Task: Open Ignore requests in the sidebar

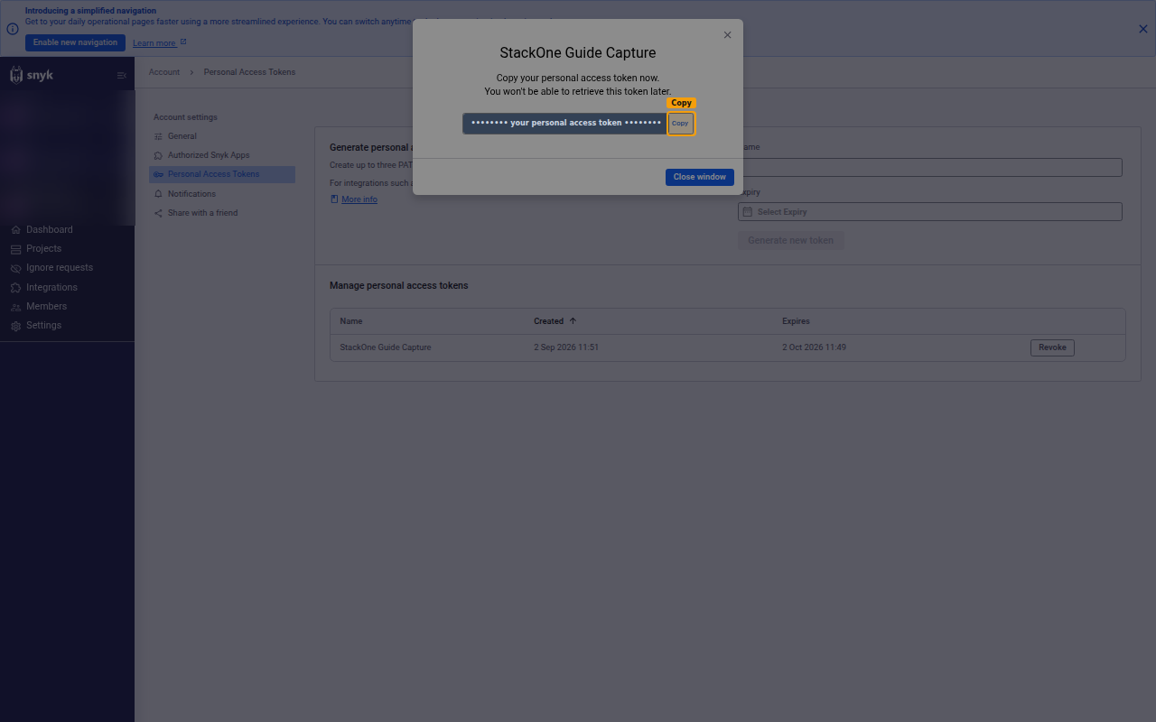Action: (59, 268)
